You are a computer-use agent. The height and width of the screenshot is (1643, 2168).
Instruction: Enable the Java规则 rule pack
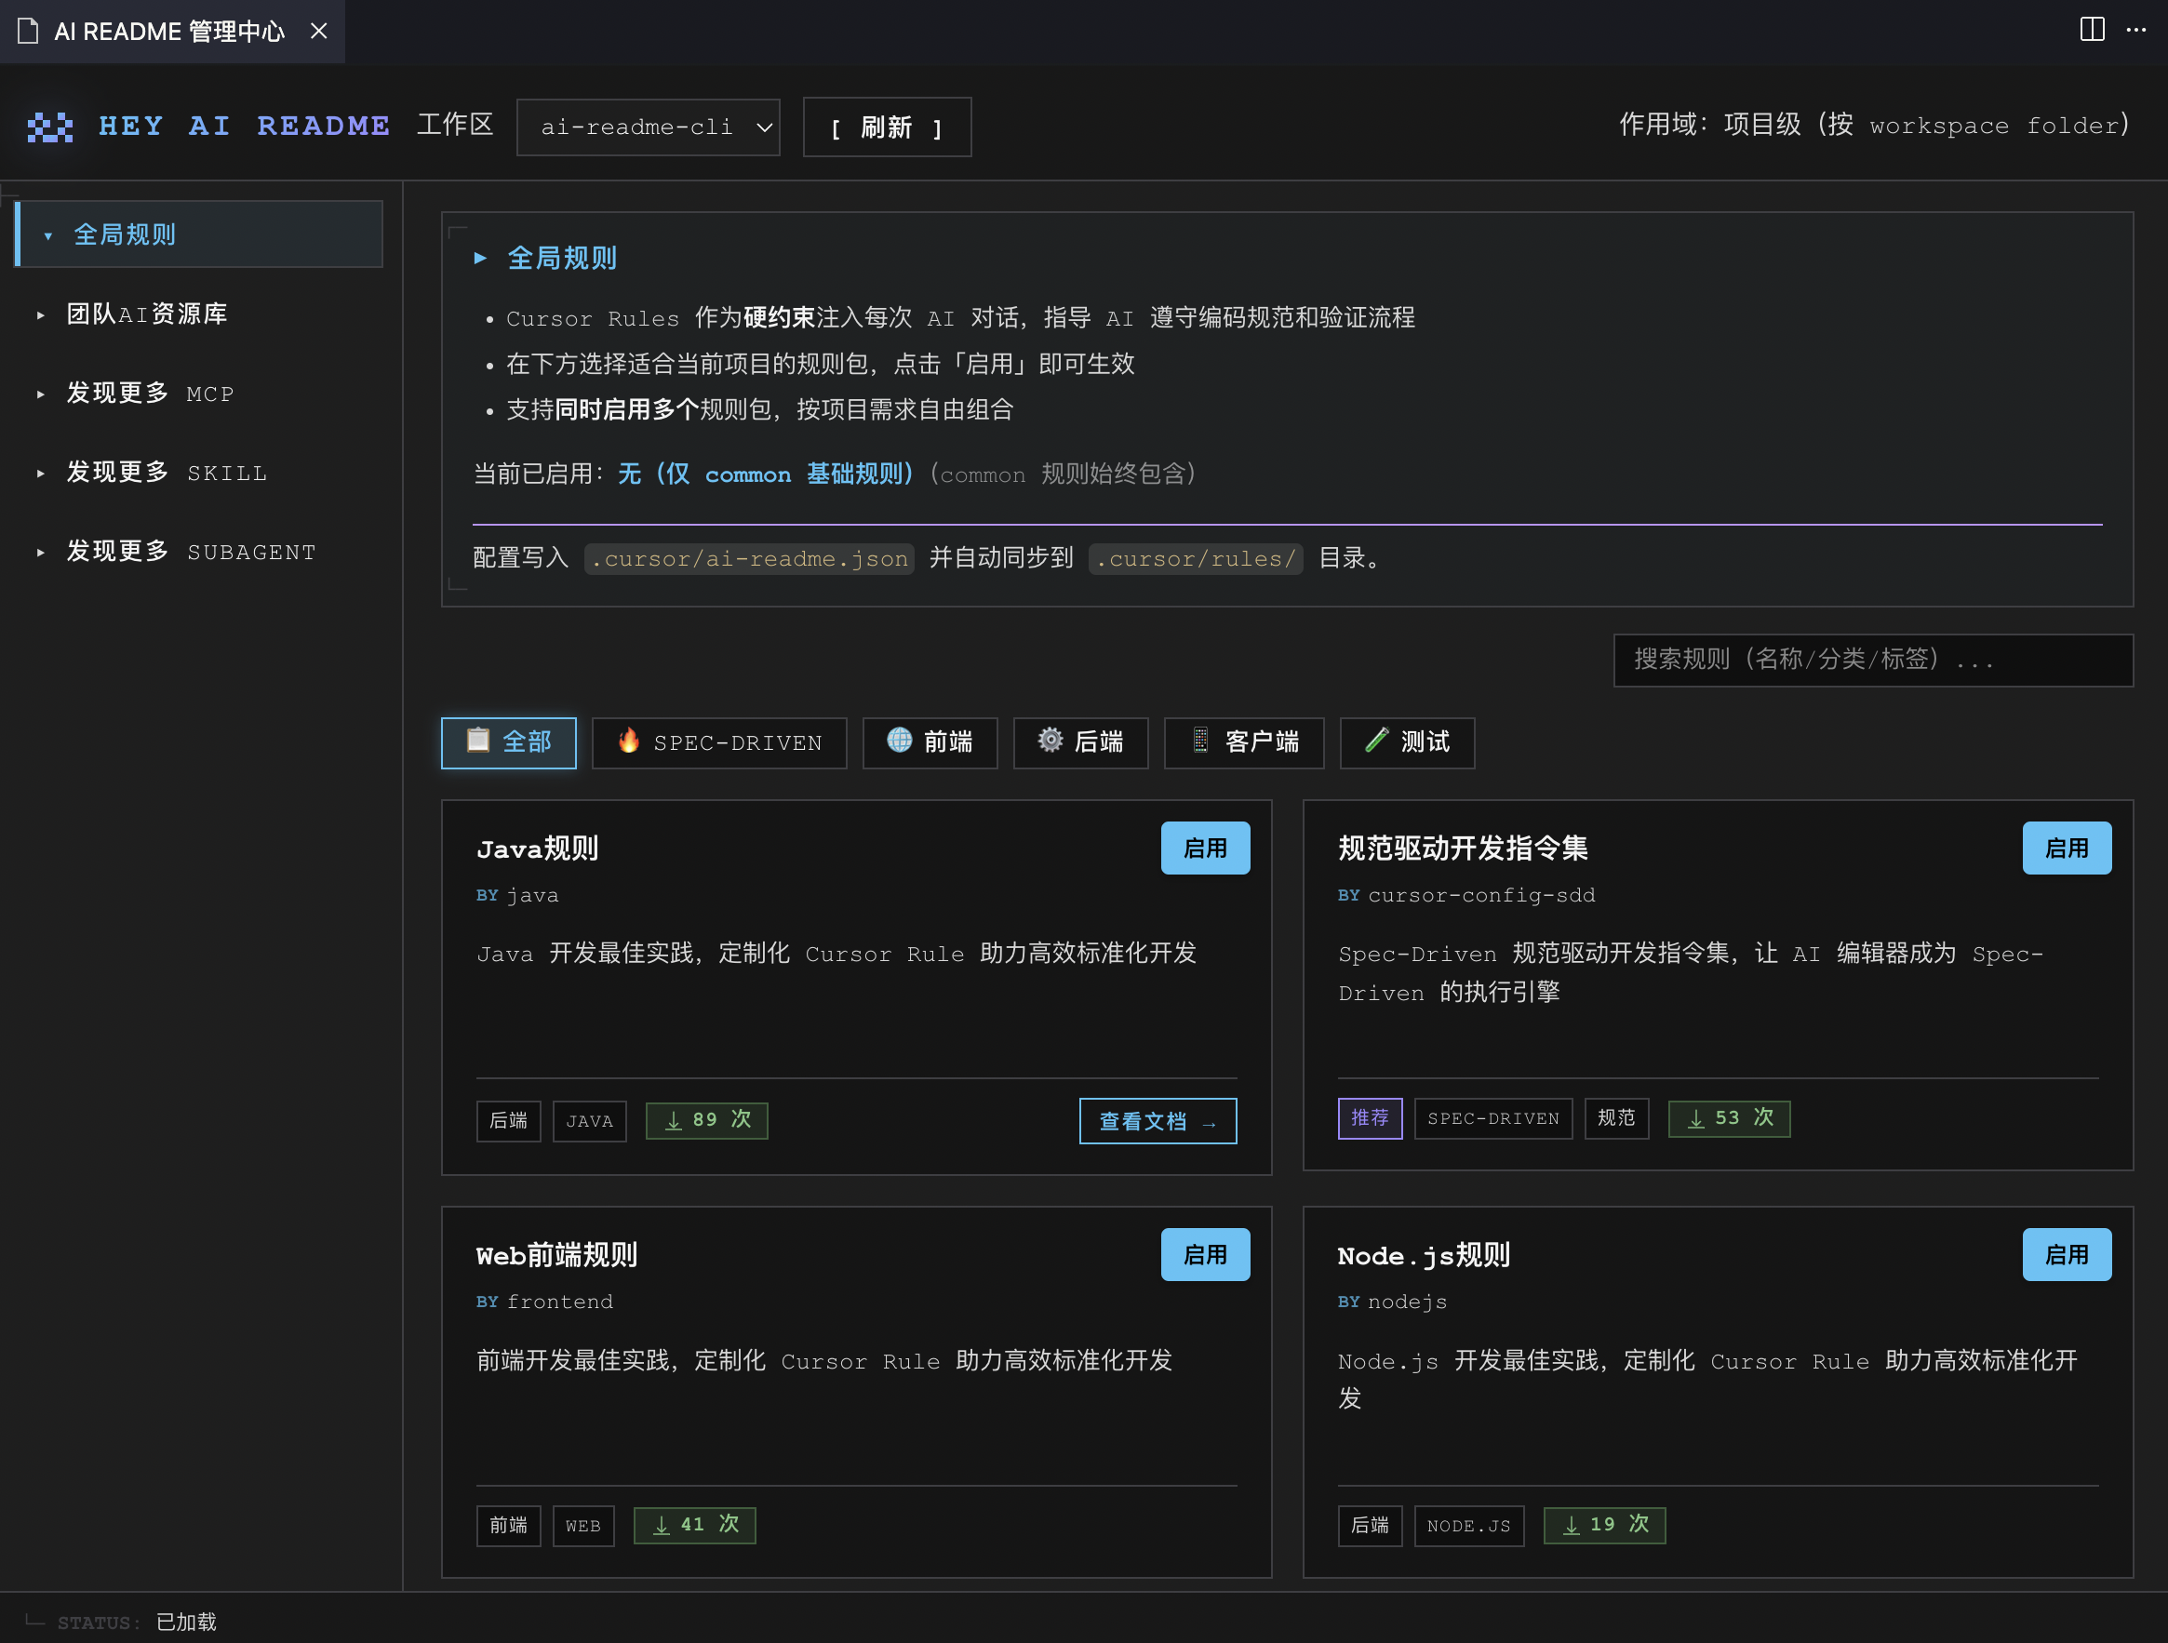tap(1206, 848)
